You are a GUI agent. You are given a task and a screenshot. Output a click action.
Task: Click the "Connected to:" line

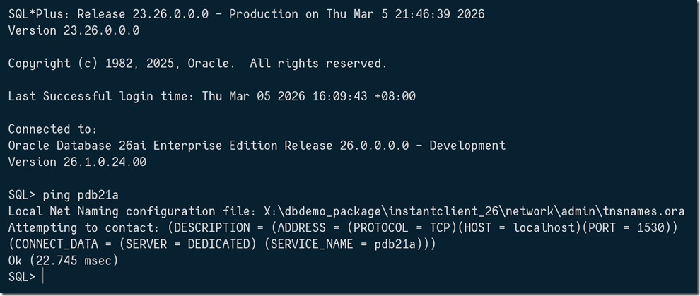tap(52, 129)
